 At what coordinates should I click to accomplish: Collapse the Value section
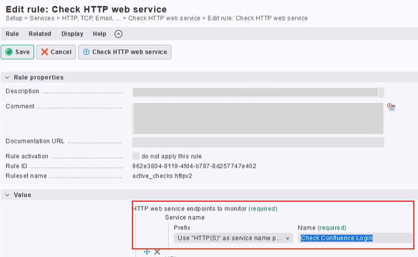(x=7, y=195)
